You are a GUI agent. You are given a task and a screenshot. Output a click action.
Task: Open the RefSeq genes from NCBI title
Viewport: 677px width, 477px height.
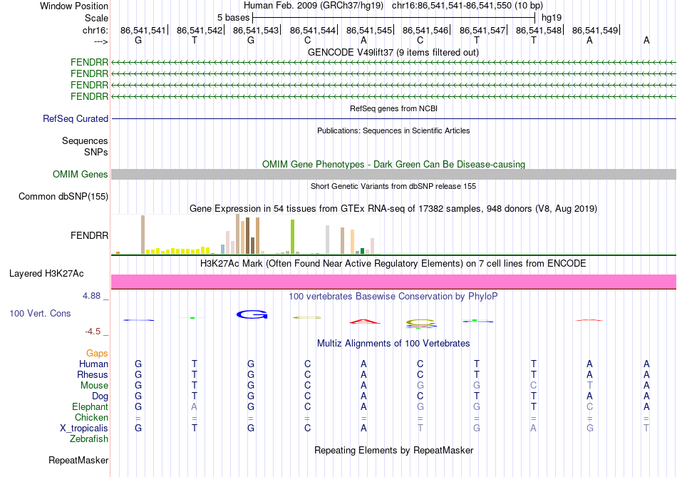click(393, 108)
